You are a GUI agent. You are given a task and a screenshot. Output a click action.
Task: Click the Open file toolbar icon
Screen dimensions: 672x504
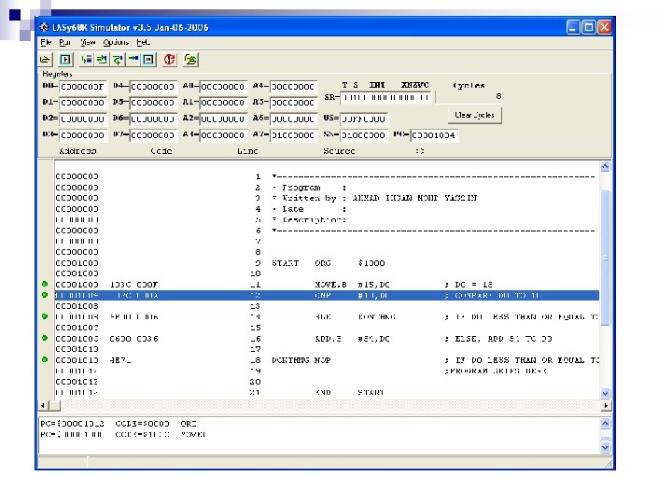(45, 60)
